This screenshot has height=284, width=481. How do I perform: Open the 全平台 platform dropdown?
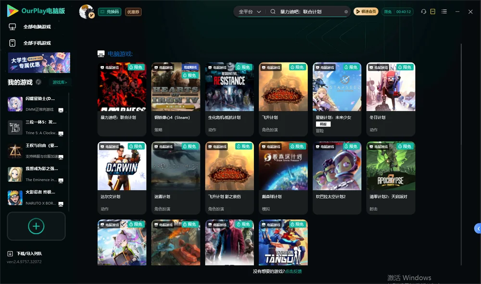pos(250,12)
